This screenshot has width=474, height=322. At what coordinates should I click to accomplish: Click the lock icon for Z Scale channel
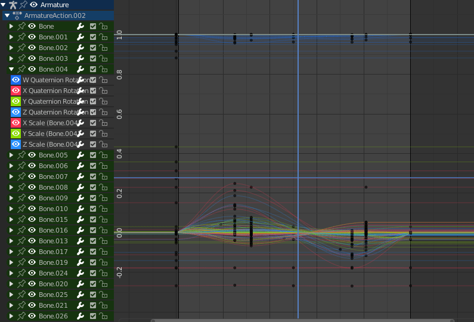[x=103, y=144]
